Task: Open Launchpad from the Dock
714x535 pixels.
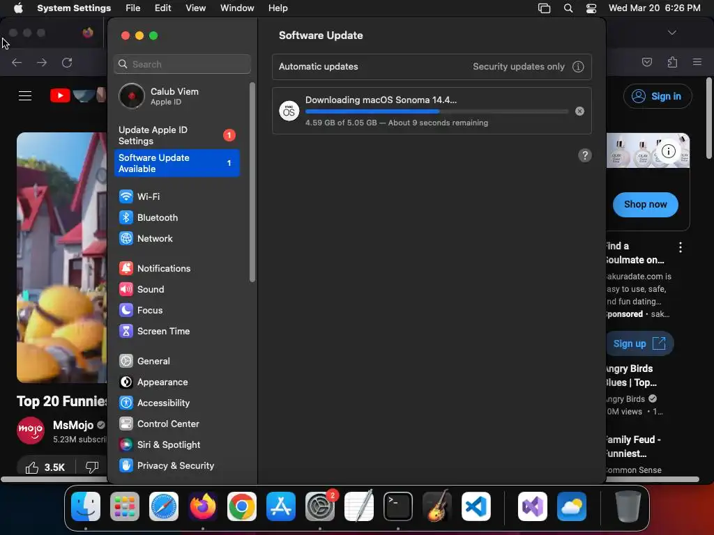Action: pos(125,506)
